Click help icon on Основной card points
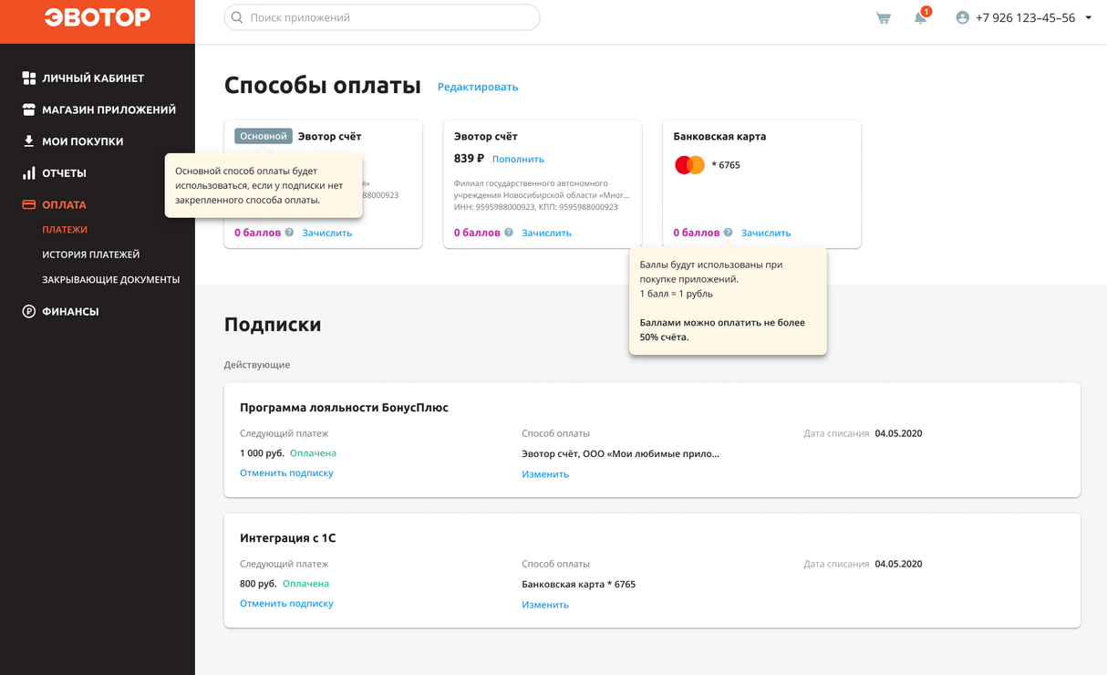The image size is (1107, 675). coord(289,233)
